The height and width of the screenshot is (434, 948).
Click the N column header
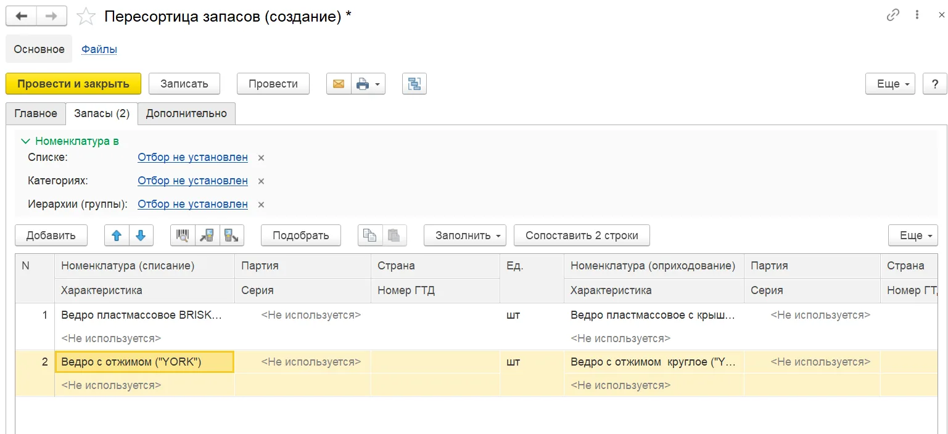[x=35, y=278]
